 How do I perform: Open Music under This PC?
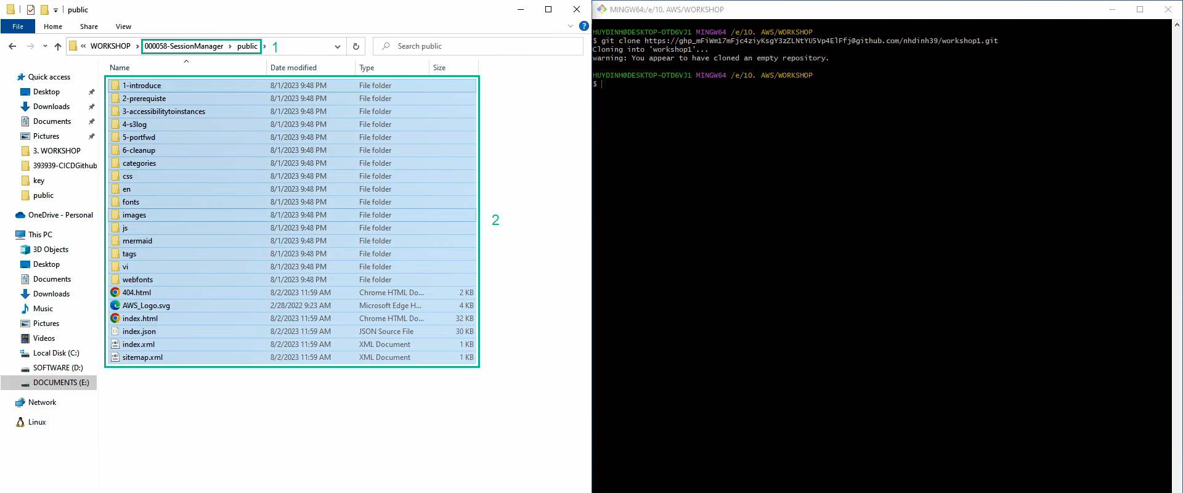[x=43, y=309]
